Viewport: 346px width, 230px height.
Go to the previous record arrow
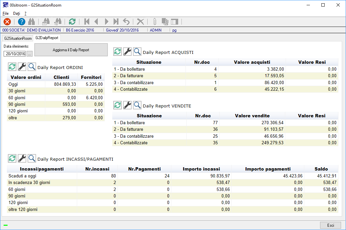tap(96, 22)
